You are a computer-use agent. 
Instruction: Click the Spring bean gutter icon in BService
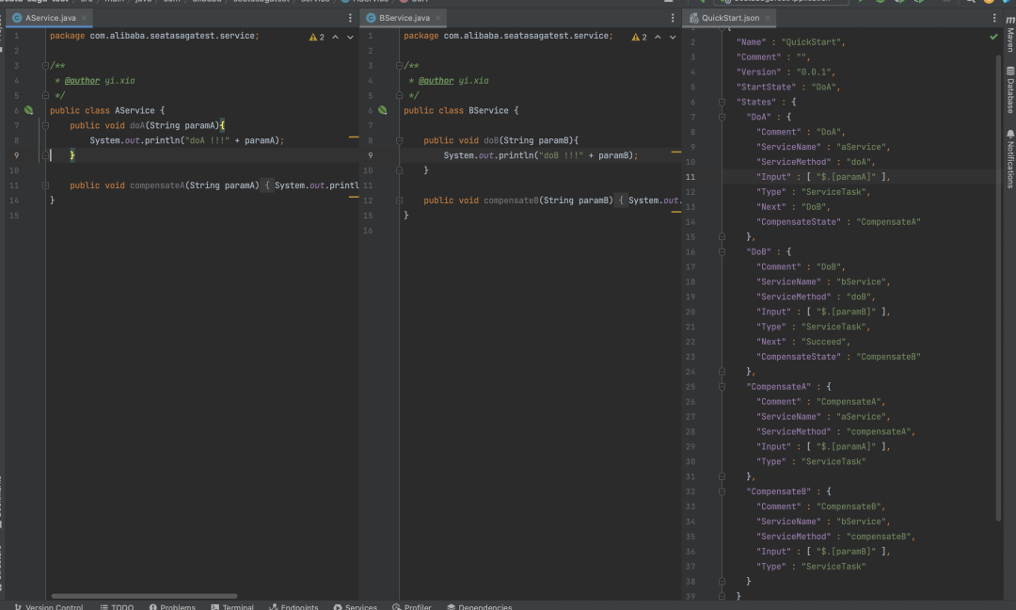[382, 110]
